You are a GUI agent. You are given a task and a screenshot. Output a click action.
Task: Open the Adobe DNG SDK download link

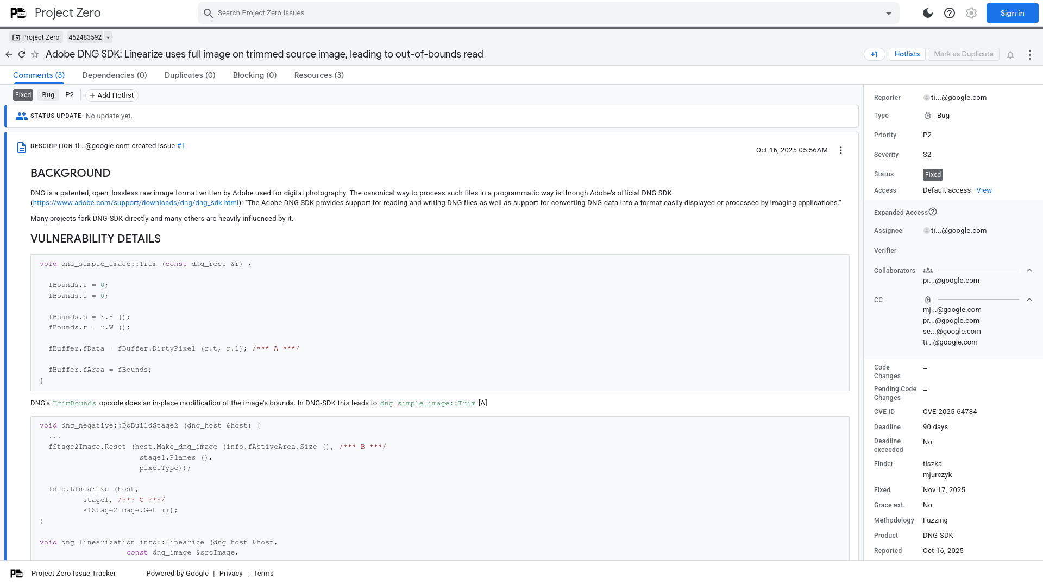point(135,202)
